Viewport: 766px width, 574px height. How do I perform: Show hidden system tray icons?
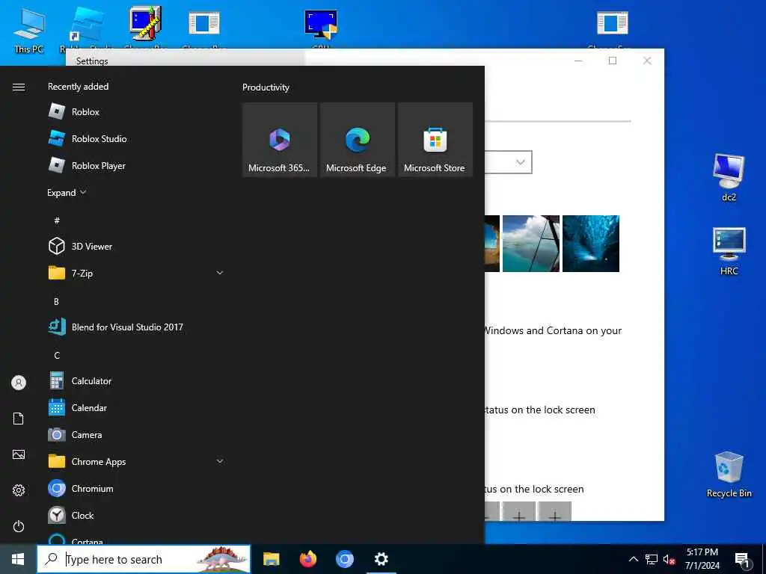[x=633, y=559]
